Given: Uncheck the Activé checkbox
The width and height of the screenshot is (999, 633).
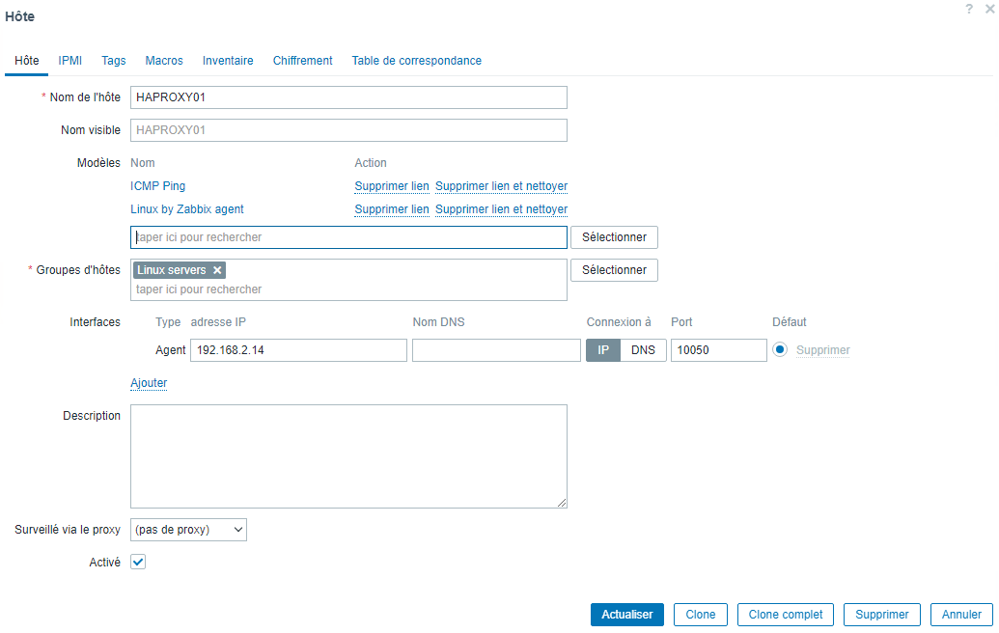Looking at the screenshot, I should (x=137, y=561).
